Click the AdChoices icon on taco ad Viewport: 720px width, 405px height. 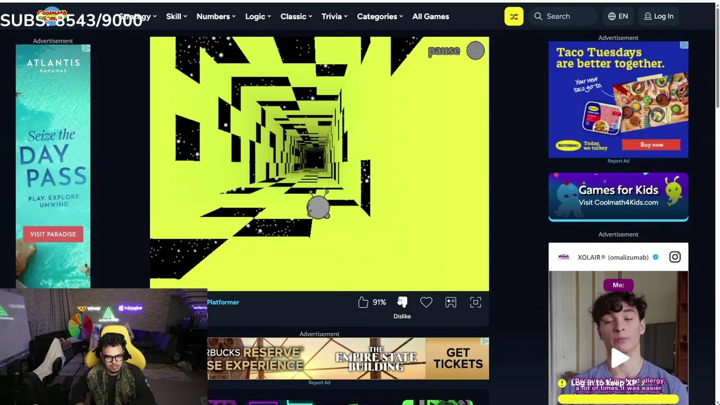(684, 45)
